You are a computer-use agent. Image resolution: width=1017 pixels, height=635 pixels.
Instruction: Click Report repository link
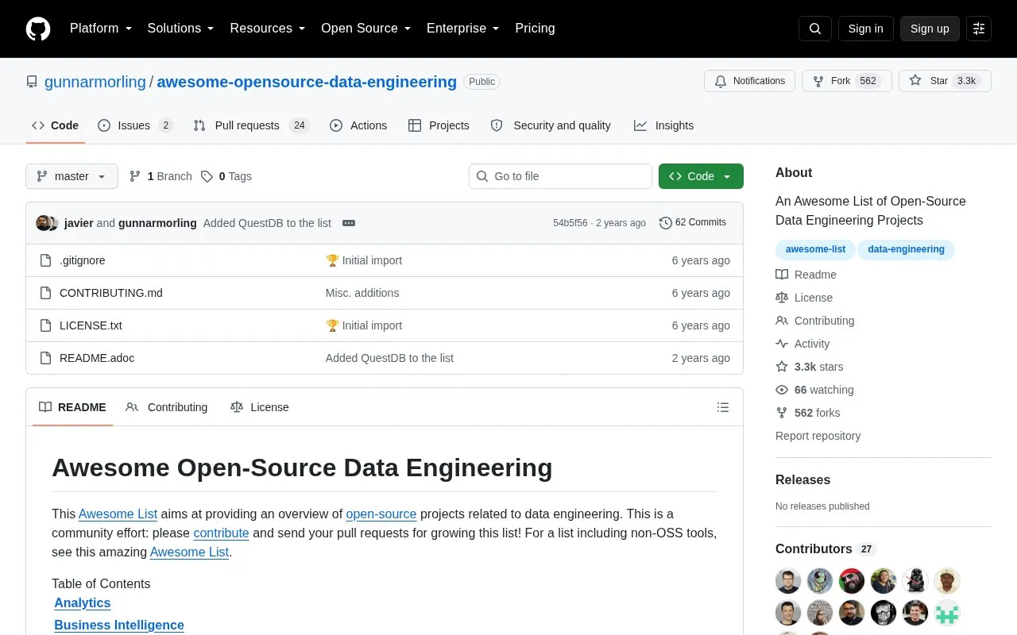(818, 436)
